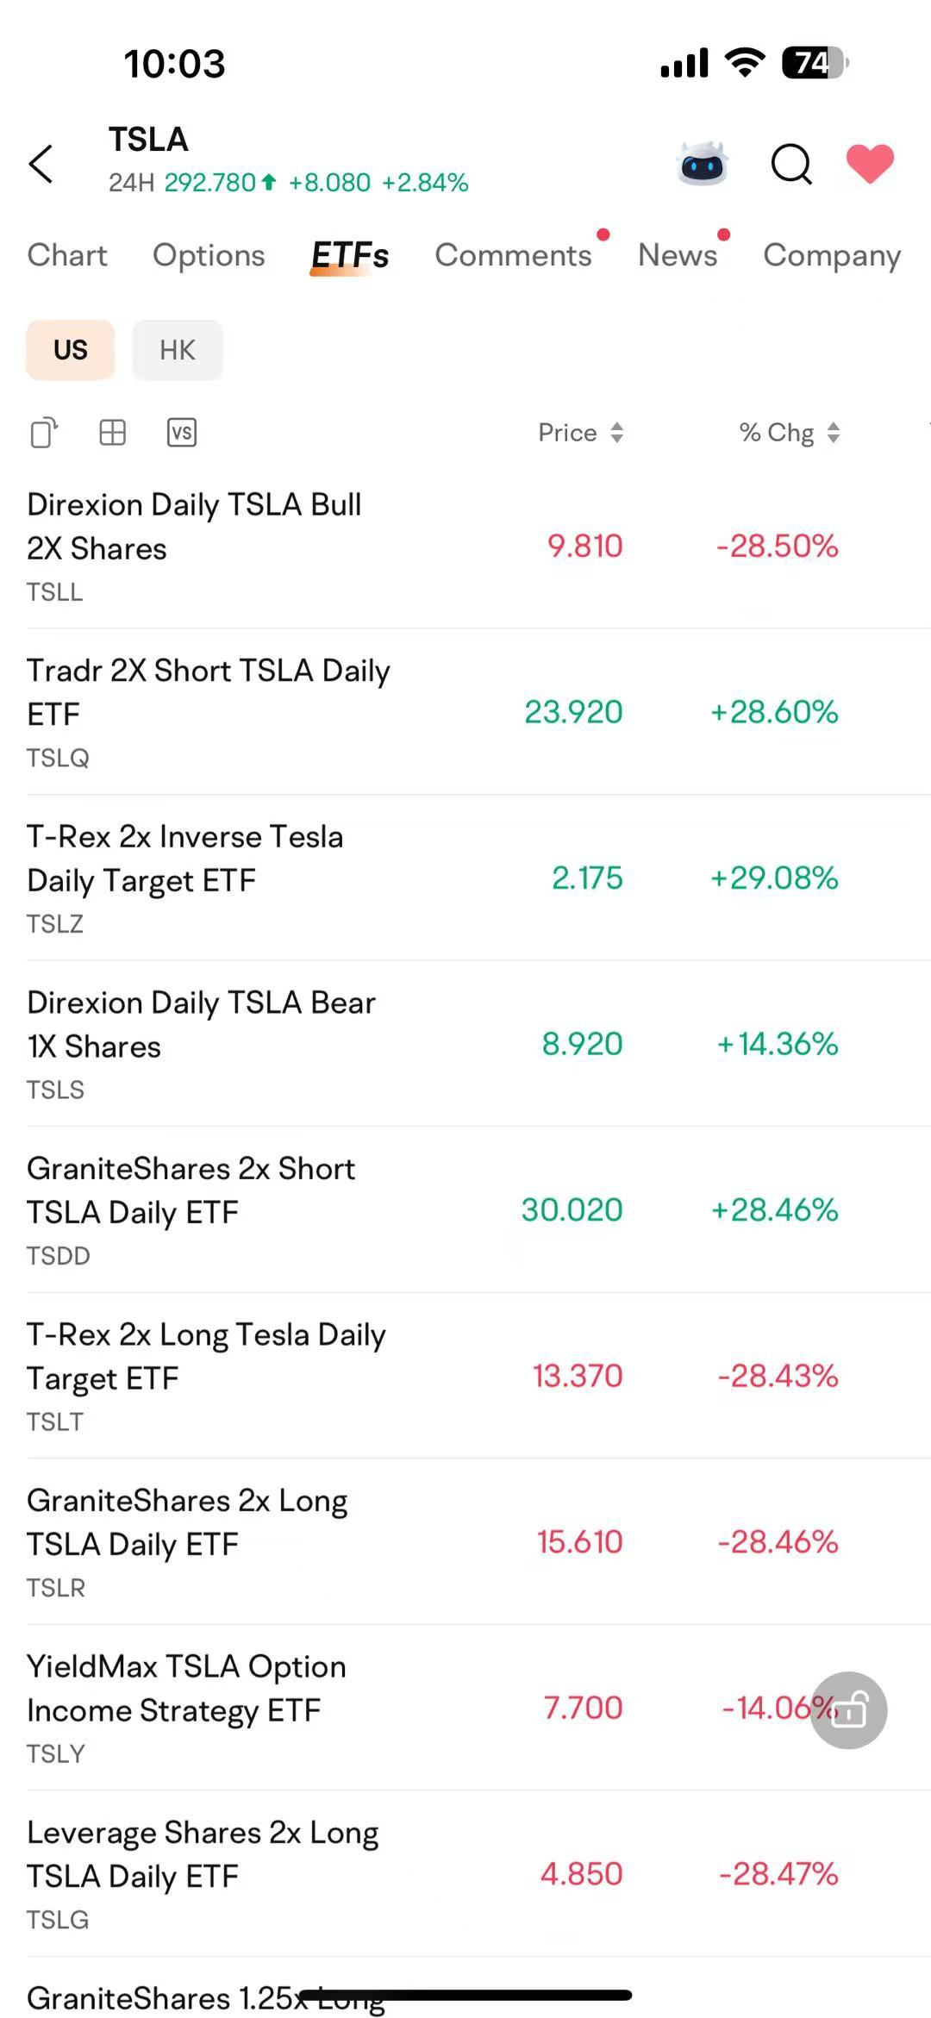This screenshot has width=931, height=2018.
Task: Select the US market toggle
Action: pyautogui.click(x=71, y=350)
